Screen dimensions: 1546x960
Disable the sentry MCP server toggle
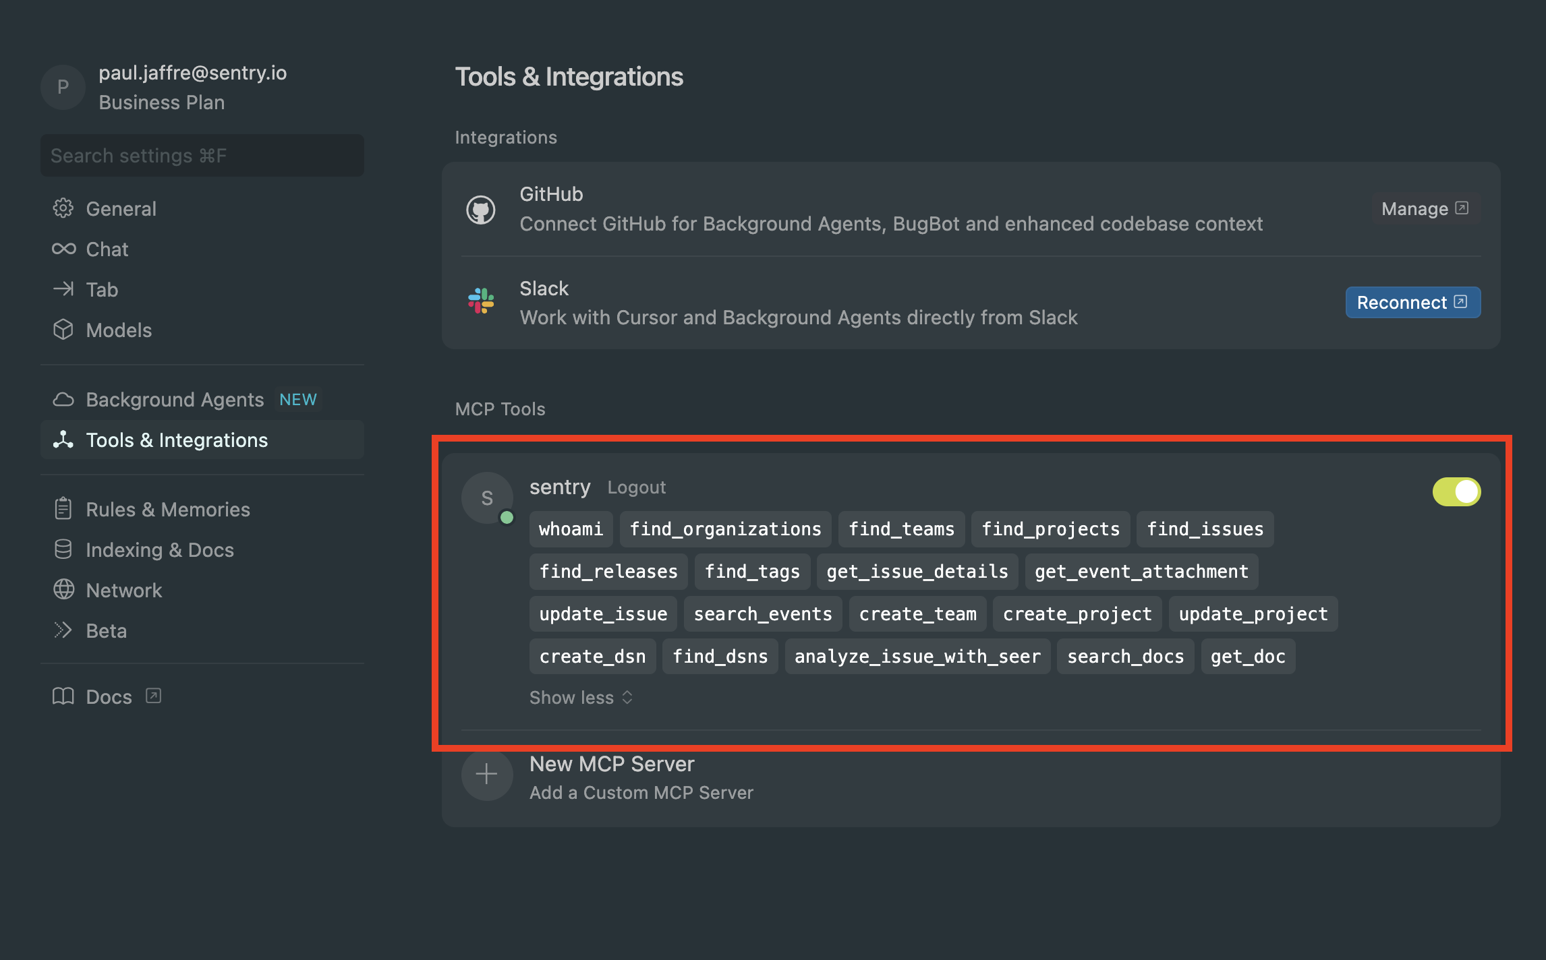[1456, 491]
